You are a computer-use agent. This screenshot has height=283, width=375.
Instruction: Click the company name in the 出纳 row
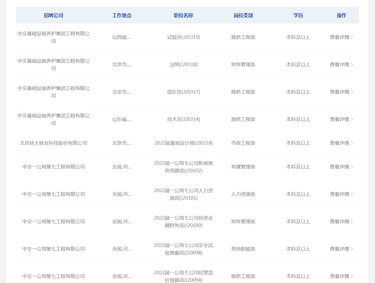(54, 65)
